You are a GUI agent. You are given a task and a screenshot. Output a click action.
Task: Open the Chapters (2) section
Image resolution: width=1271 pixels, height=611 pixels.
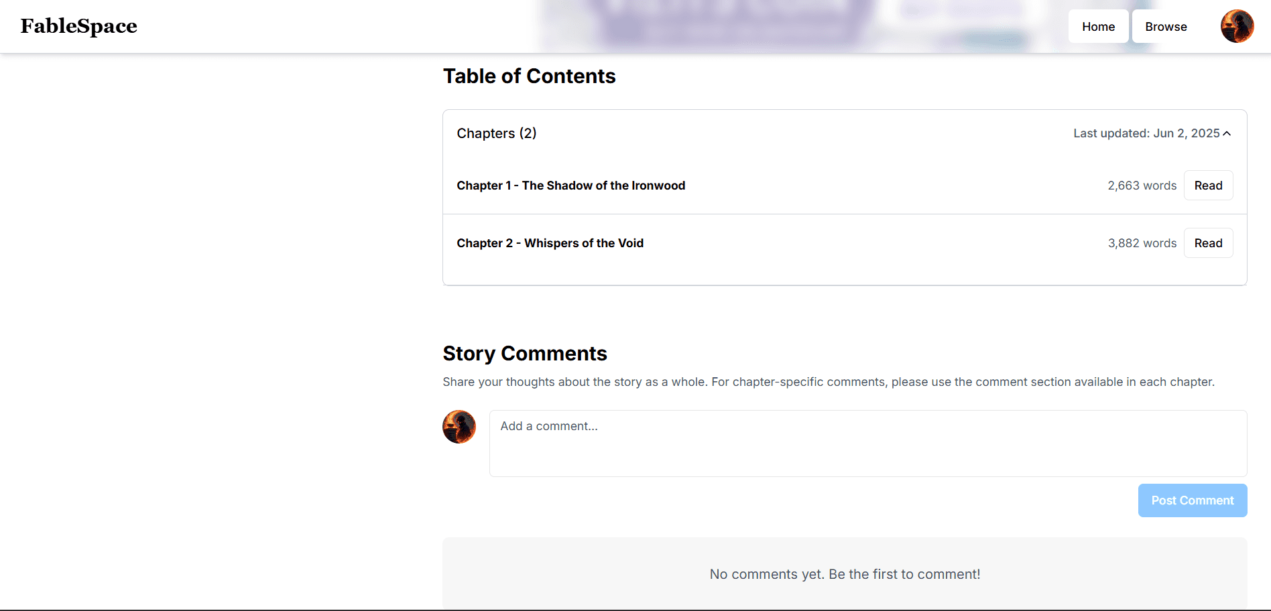pyautogui.click(x=496, y=133)
